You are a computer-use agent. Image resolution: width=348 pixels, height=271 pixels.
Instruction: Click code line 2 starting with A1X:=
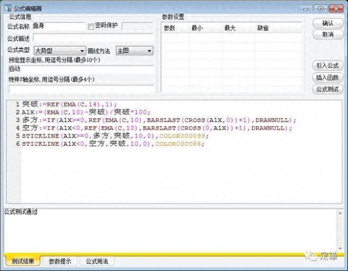point(86,112)
